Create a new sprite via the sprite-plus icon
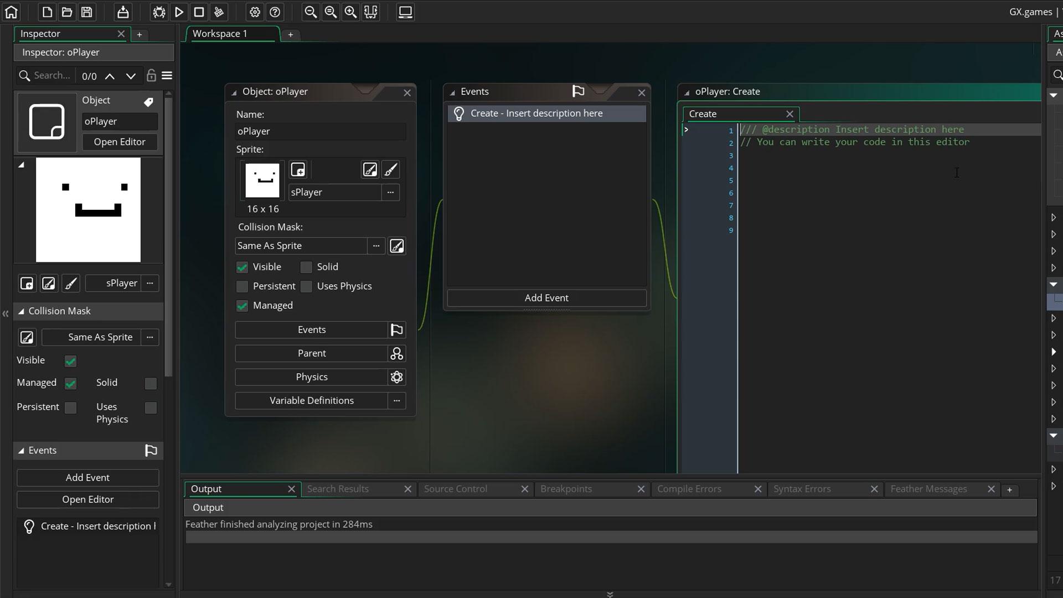 point(298,169)
